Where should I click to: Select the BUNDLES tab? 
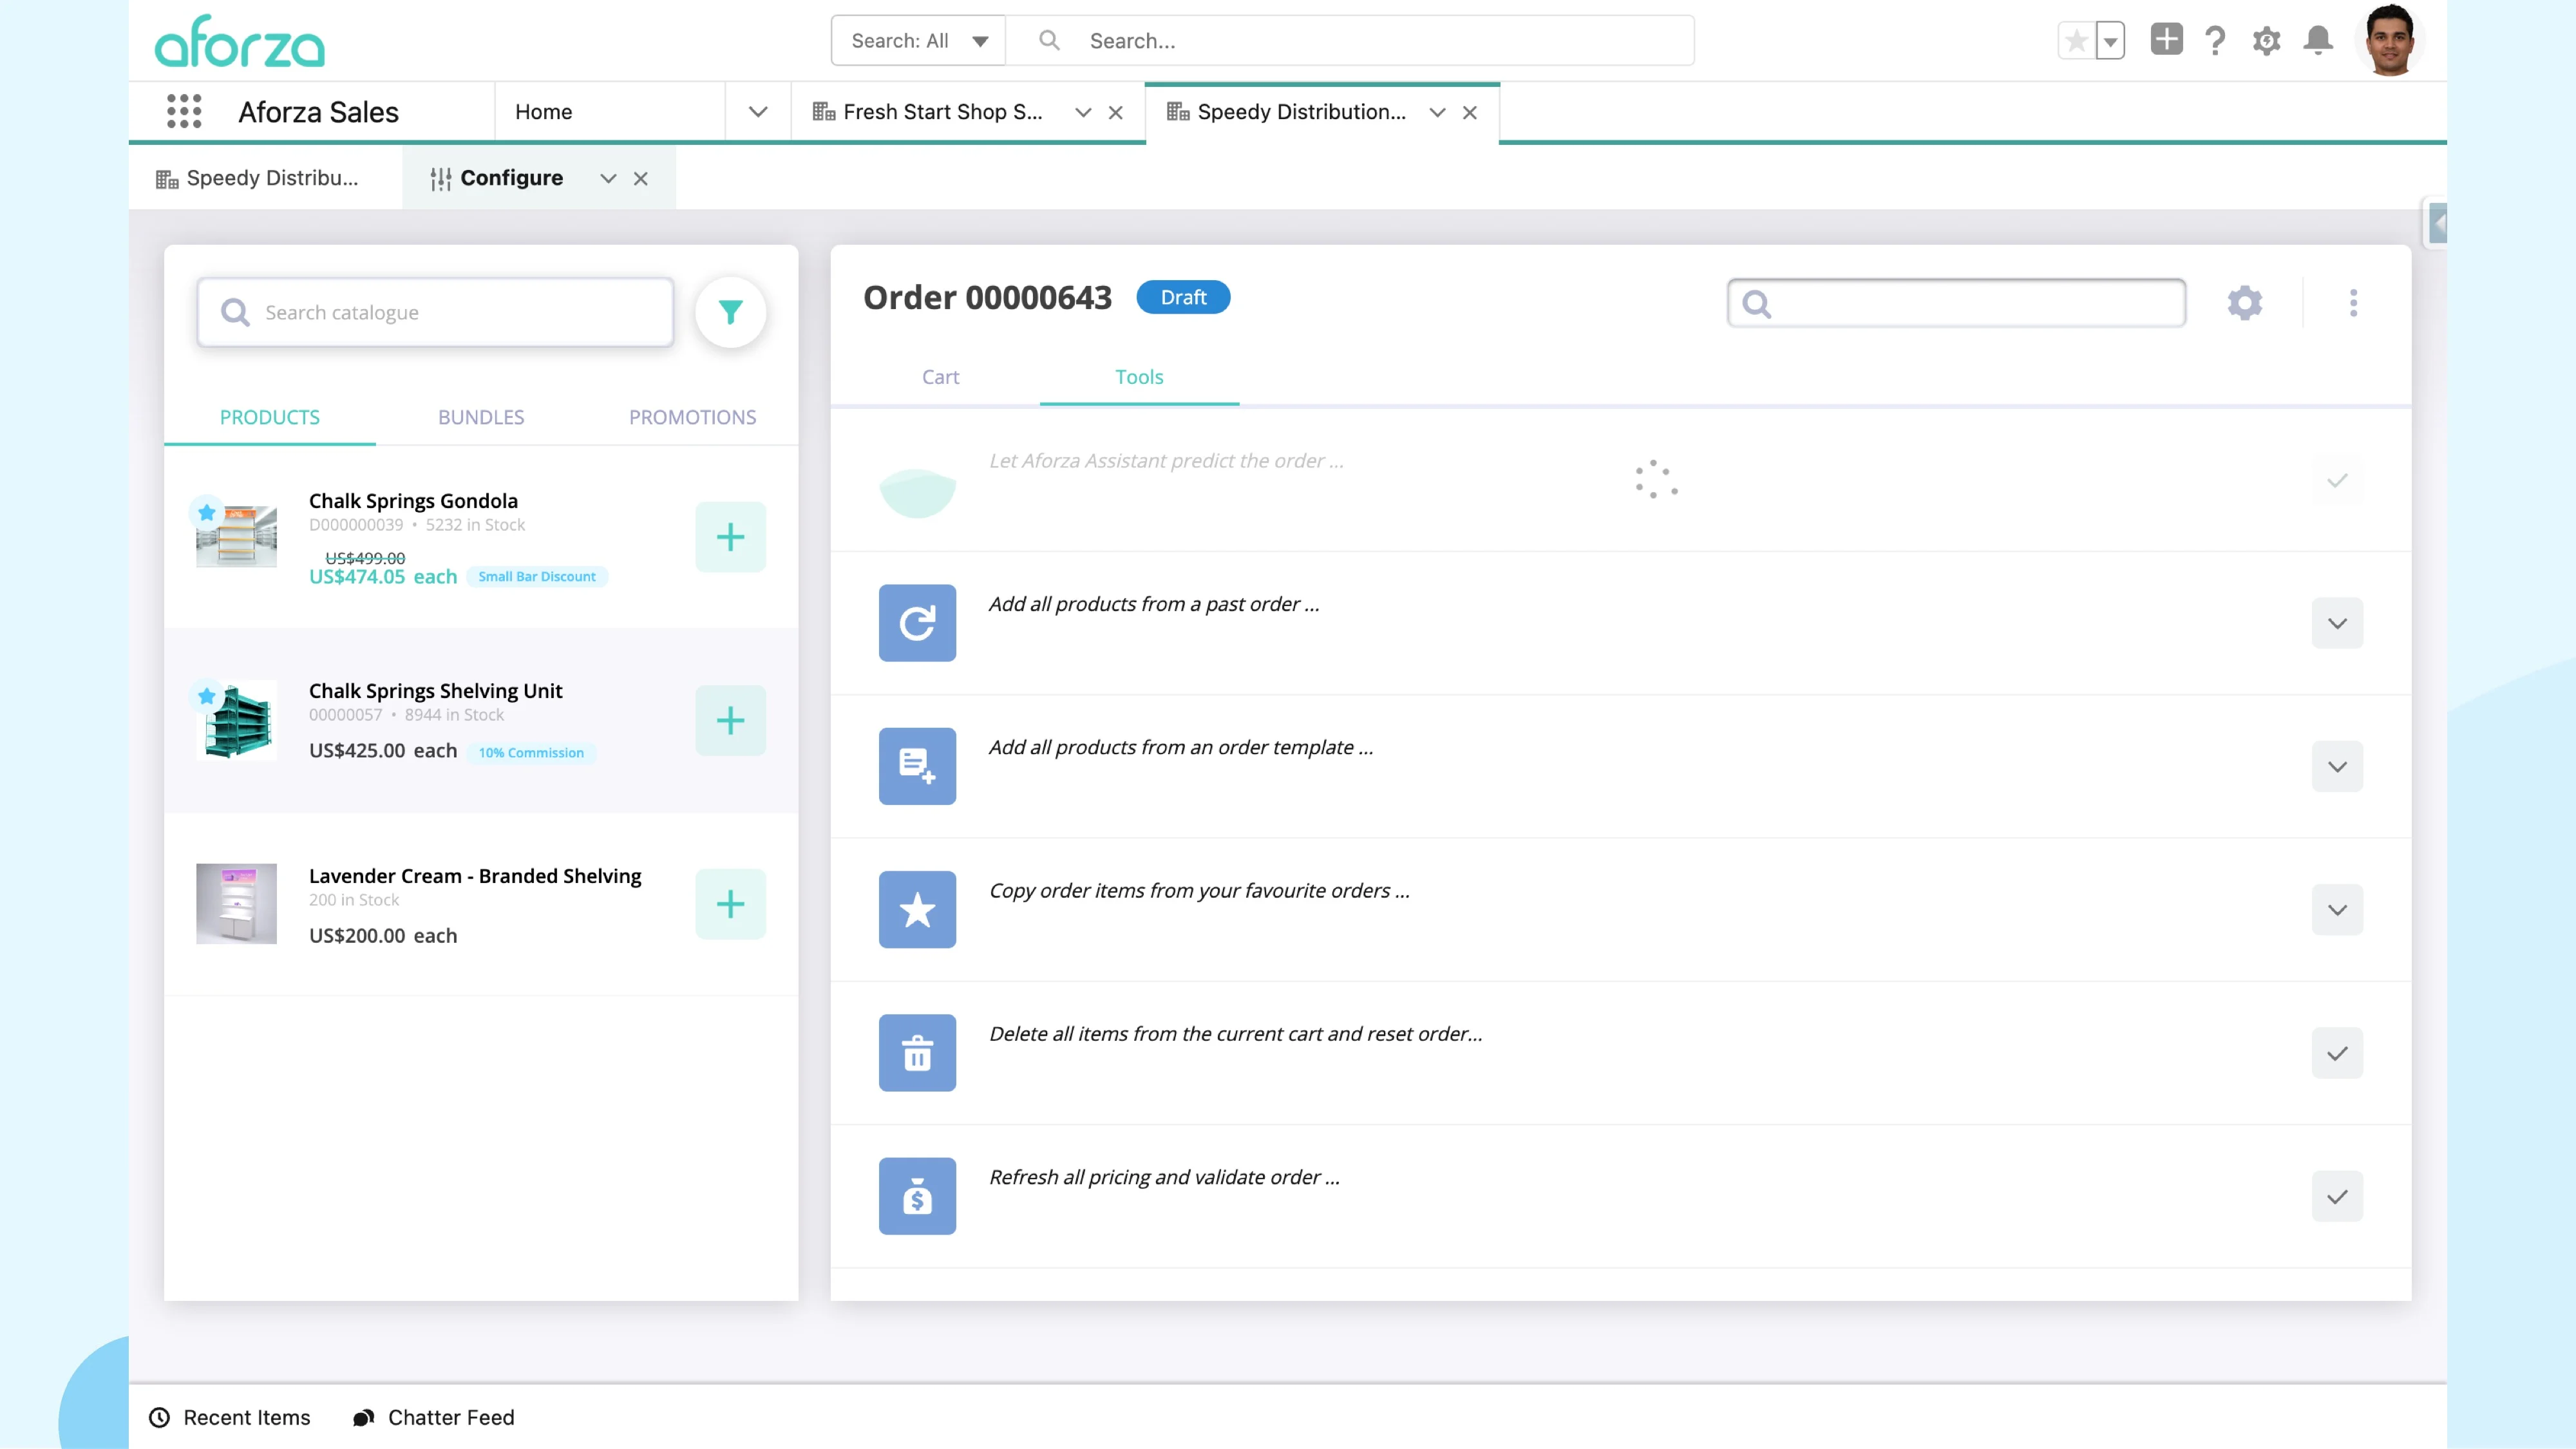481,417
